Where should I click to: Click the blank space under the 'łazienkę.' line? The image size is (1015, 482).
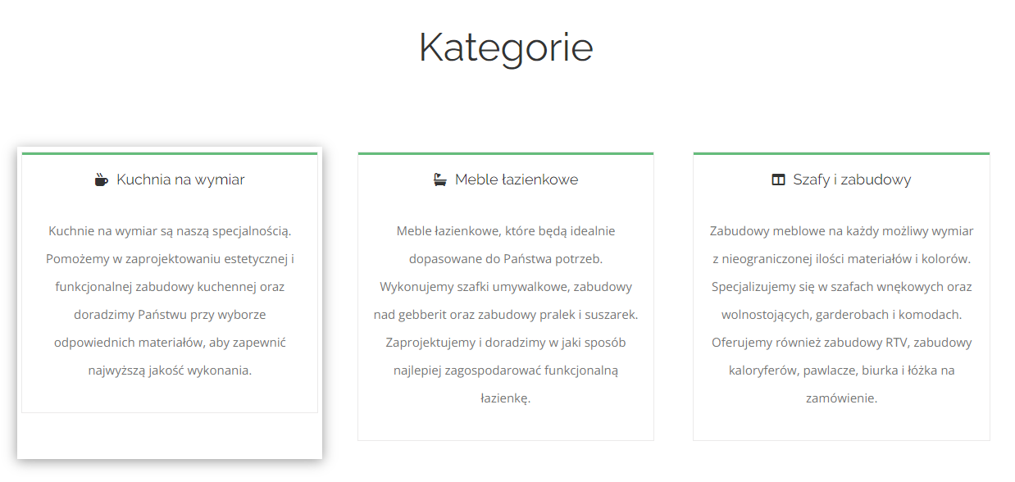click(506, 425)
